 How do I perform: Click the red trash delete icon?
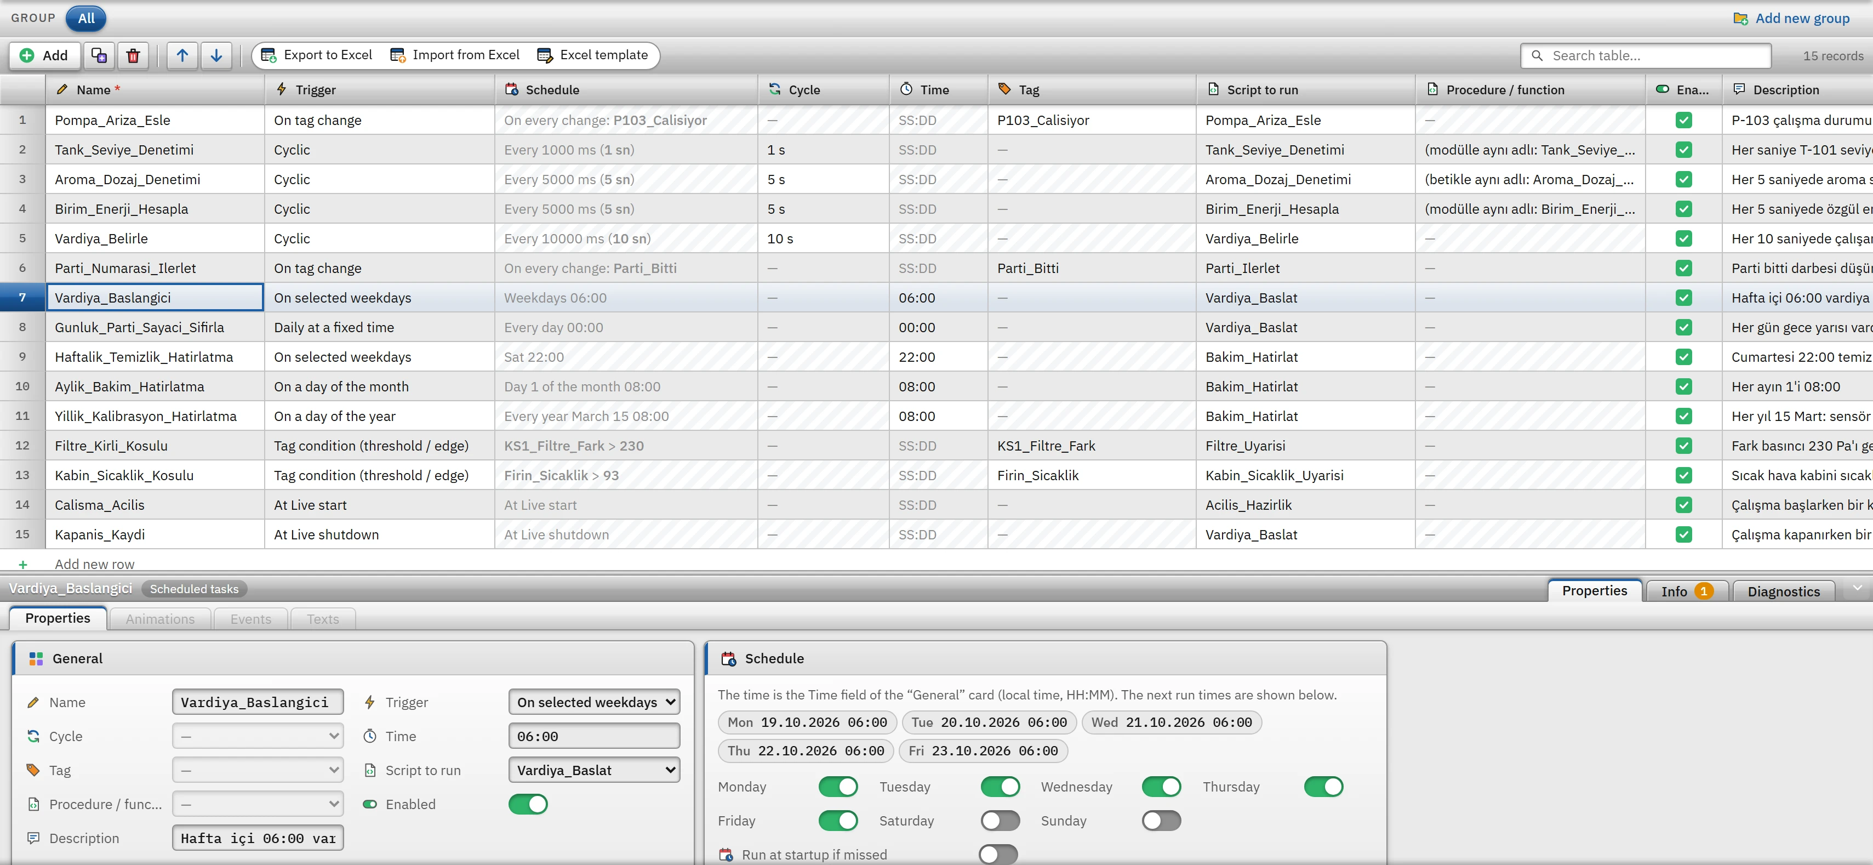133,55
